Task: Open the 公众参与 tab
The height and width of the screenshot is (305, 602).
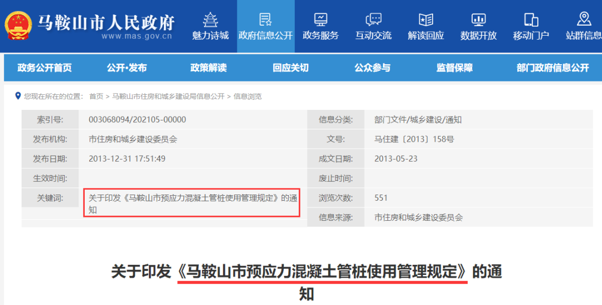Action: [372, 68]
